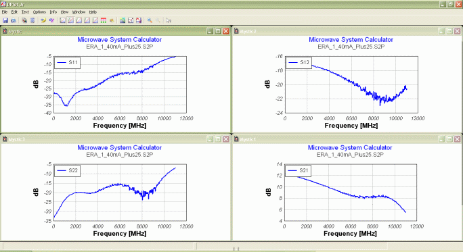
Task: Open the Edit menu
Action: [x=14, y=12]
